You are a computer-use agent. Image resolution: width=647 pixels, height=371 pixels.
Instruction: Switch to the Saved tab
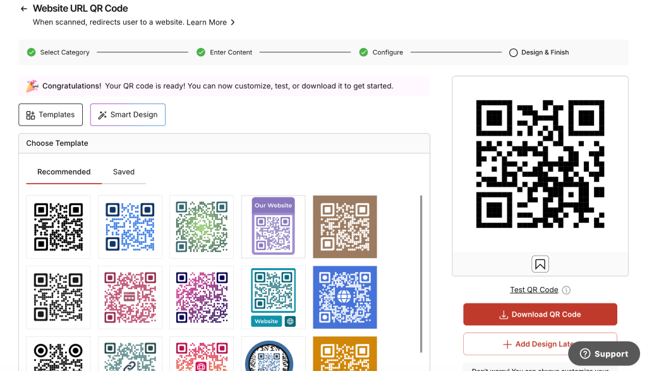[124, 172]
